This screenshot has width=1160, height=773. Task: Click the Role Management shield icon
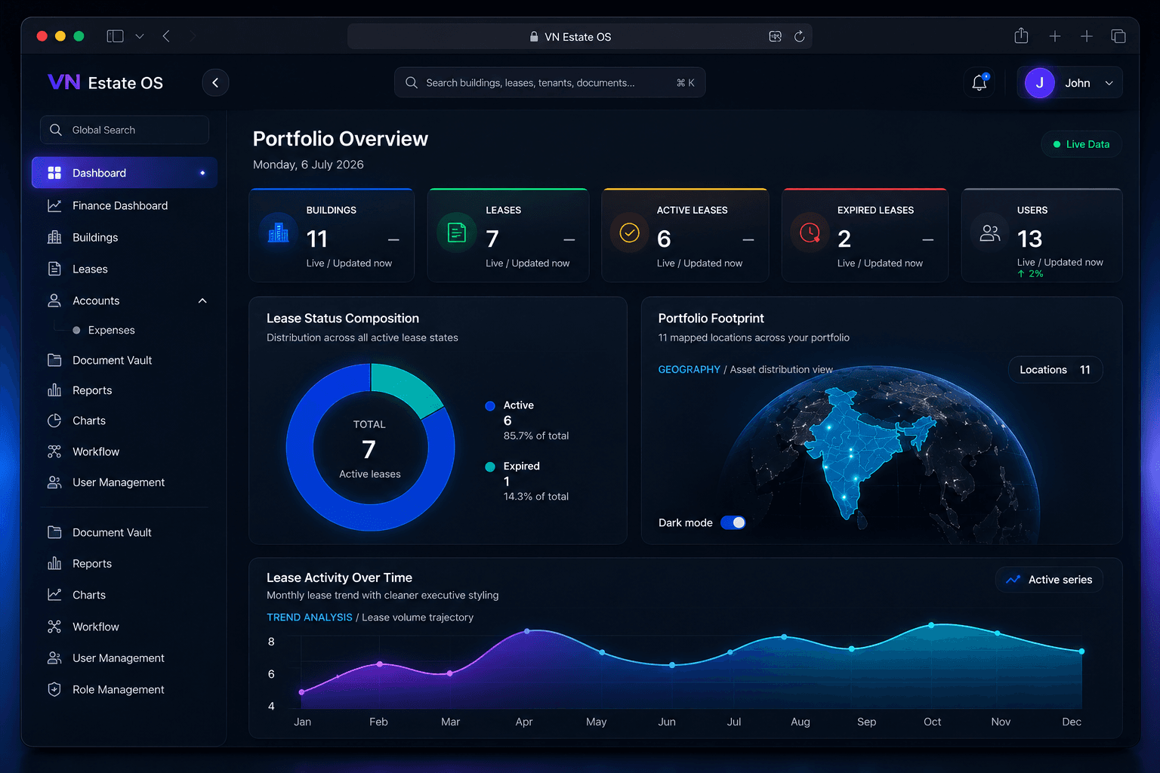tap(54, 689)
